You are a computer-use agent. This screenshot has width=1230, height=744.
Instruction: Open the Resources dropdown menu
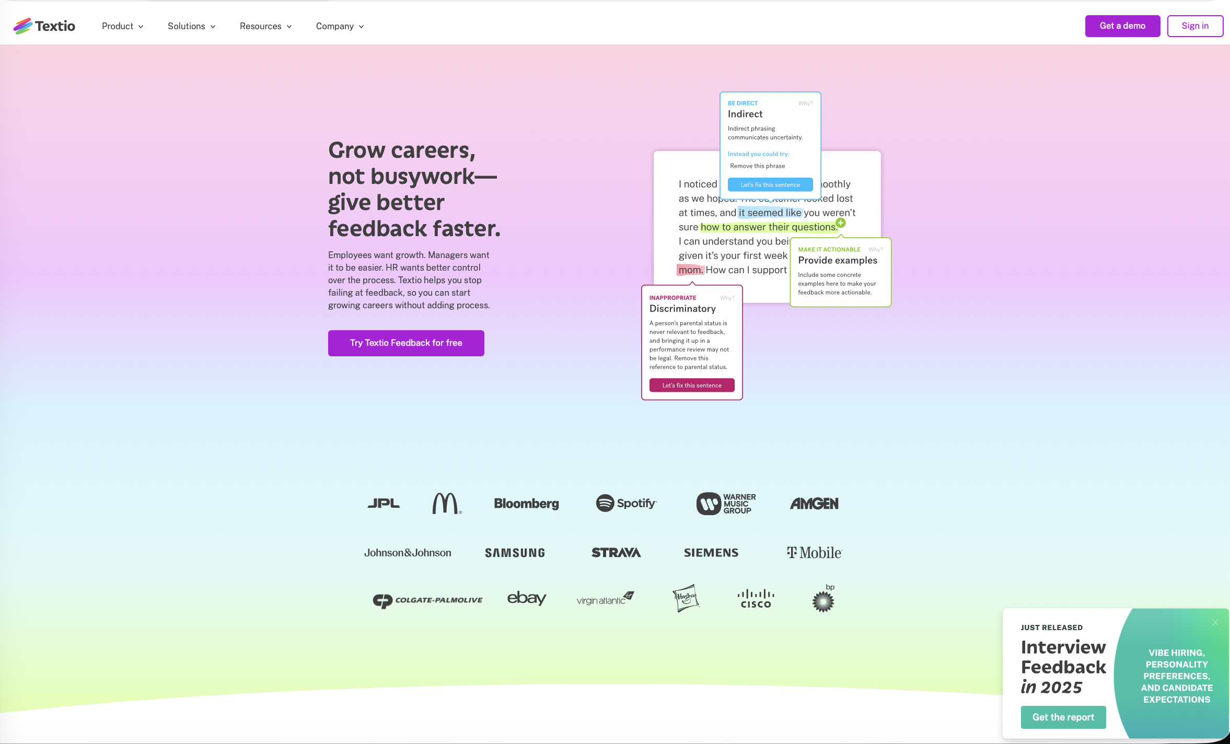pos(265,26)
